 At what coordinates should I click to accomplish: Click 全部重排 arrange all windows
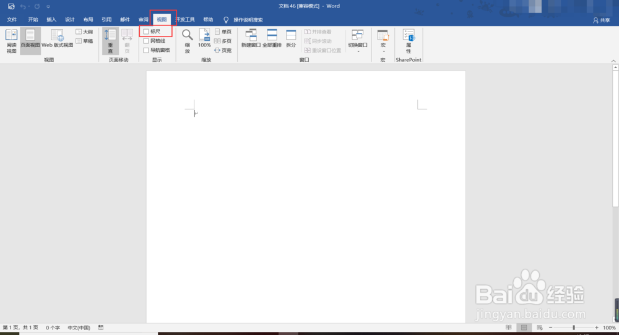[x=272, y=38]
